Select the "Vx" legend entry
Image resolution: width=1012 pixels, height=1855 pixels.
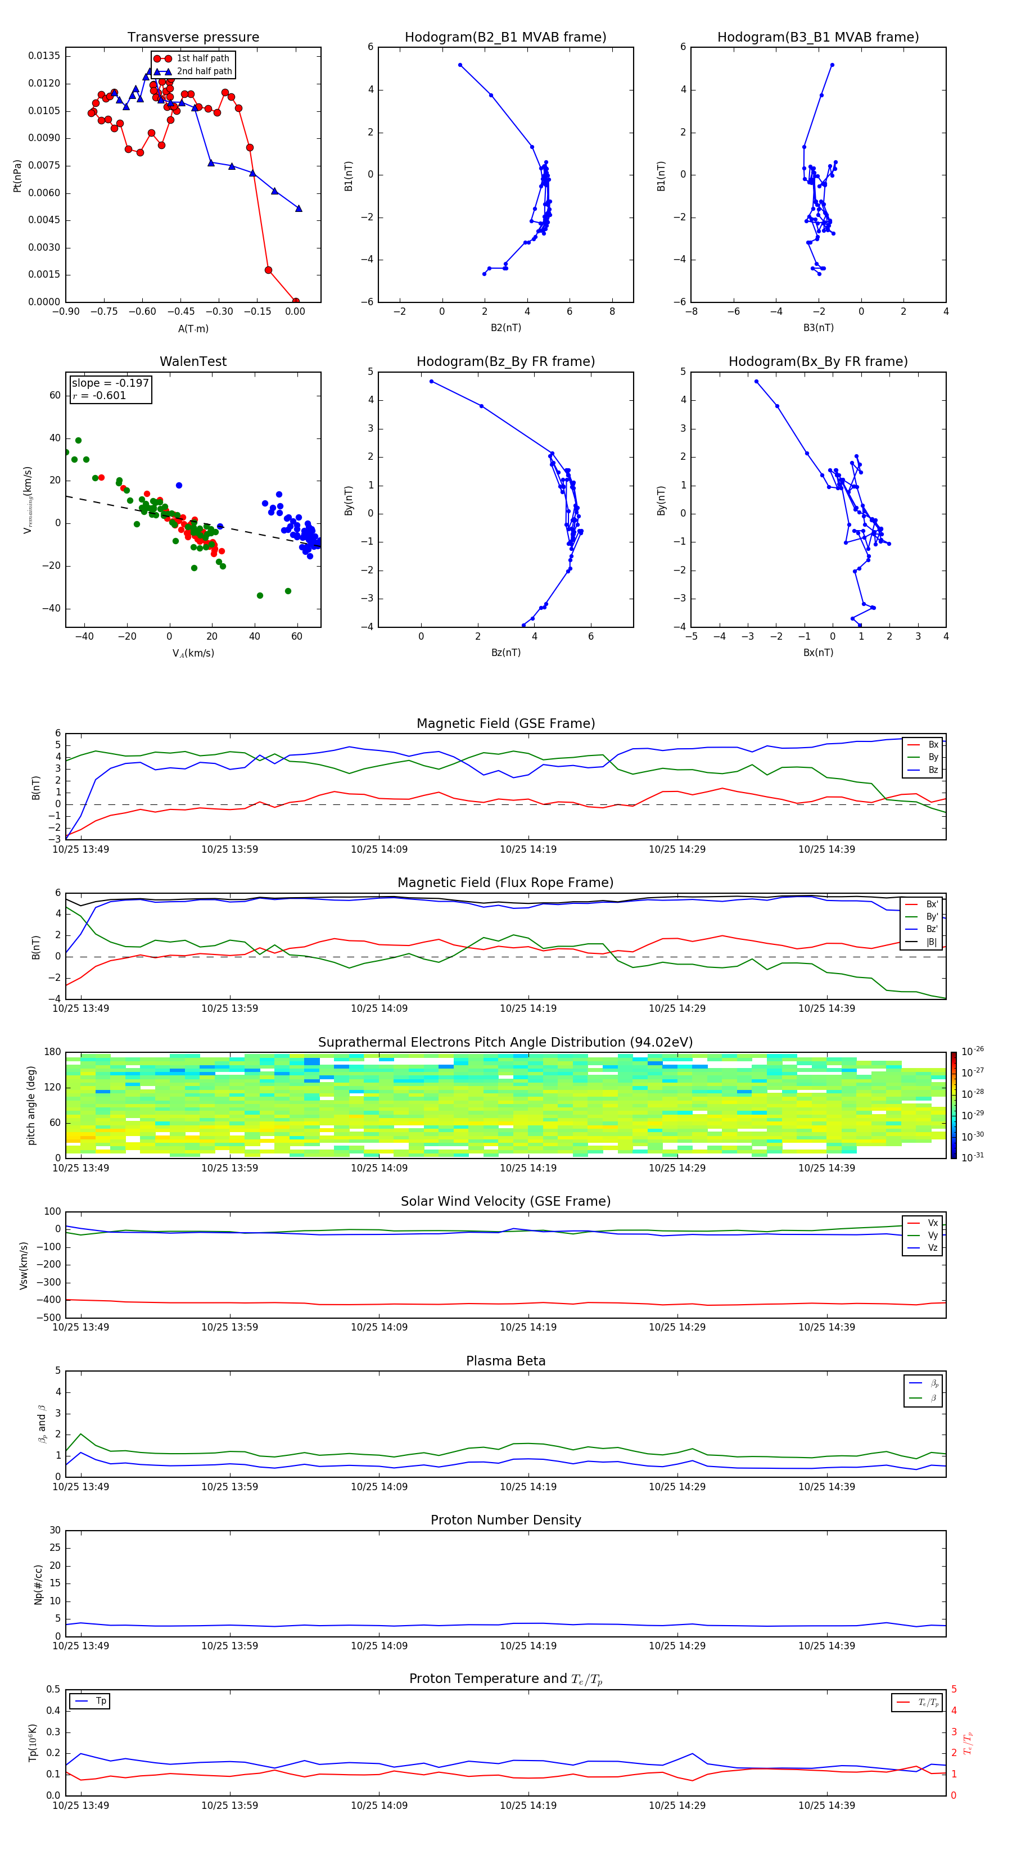click(x=923, y=1223)
